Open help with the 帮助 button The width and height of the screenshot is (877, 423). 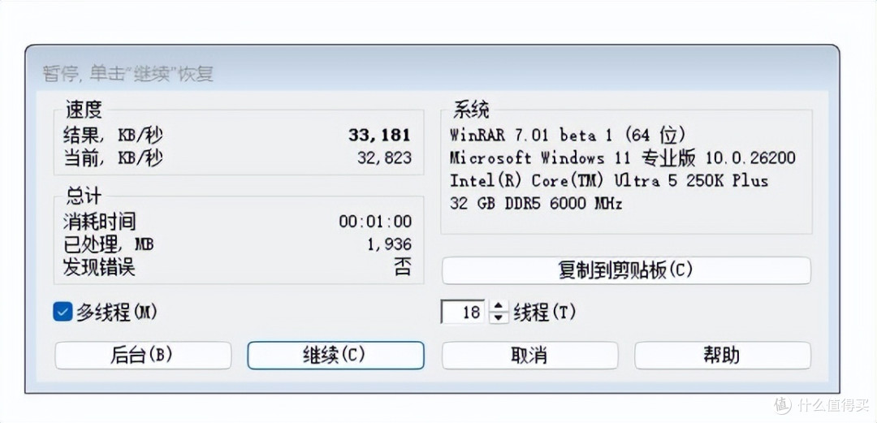722,356
